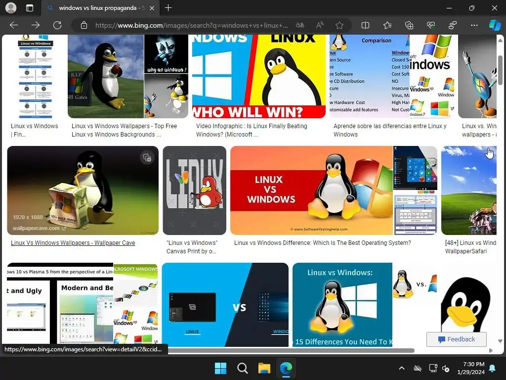Open the Comparison table image
506x380 pixels.
point(370,76)
